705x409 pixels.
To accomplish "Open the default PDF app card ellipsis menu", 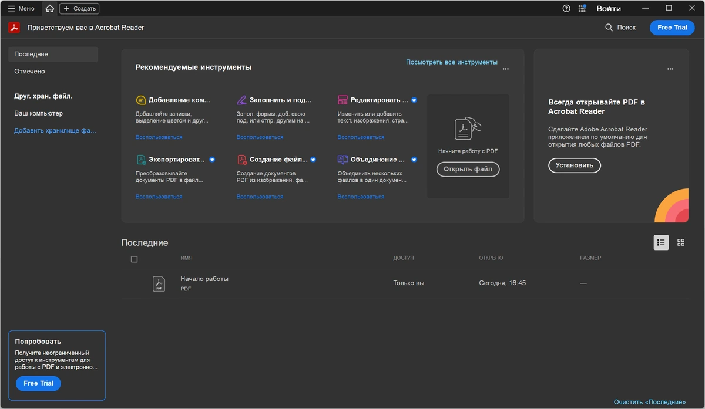I will point(670,69).
